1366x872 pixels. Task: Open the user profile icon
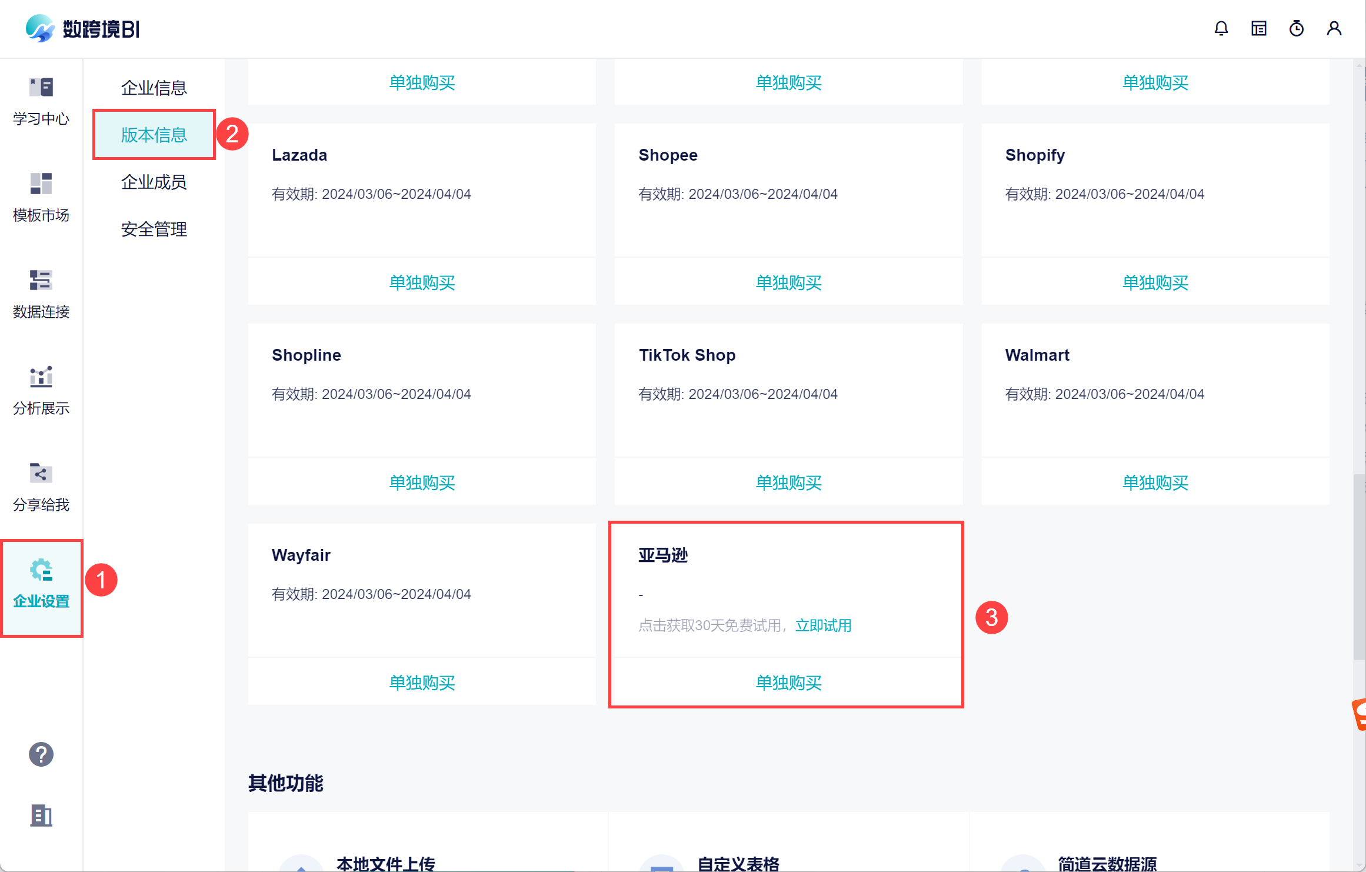coord(1334,28)
